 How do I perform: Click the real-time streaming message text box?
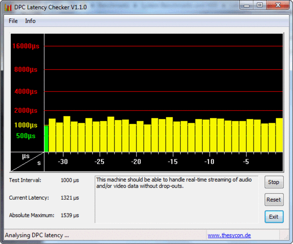click(x=177, y=199)
